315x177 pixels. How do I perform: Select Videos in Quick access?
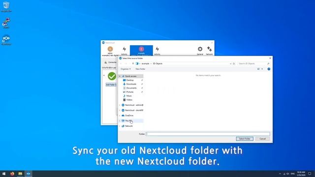(129, 100)
